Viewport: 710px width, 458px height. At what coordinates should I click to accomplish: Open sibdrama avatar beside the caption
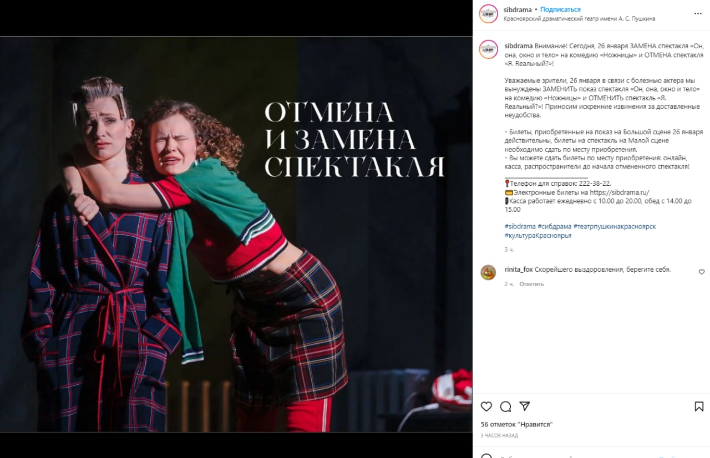pos(489,49)
